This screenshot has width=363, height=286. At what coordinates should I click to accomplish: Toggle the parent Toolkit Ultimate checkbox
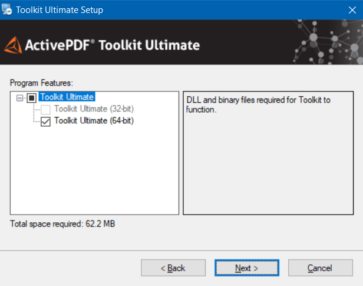(x=32, y=98)
